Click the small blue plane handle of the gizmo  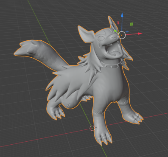[x=127, y=32]
